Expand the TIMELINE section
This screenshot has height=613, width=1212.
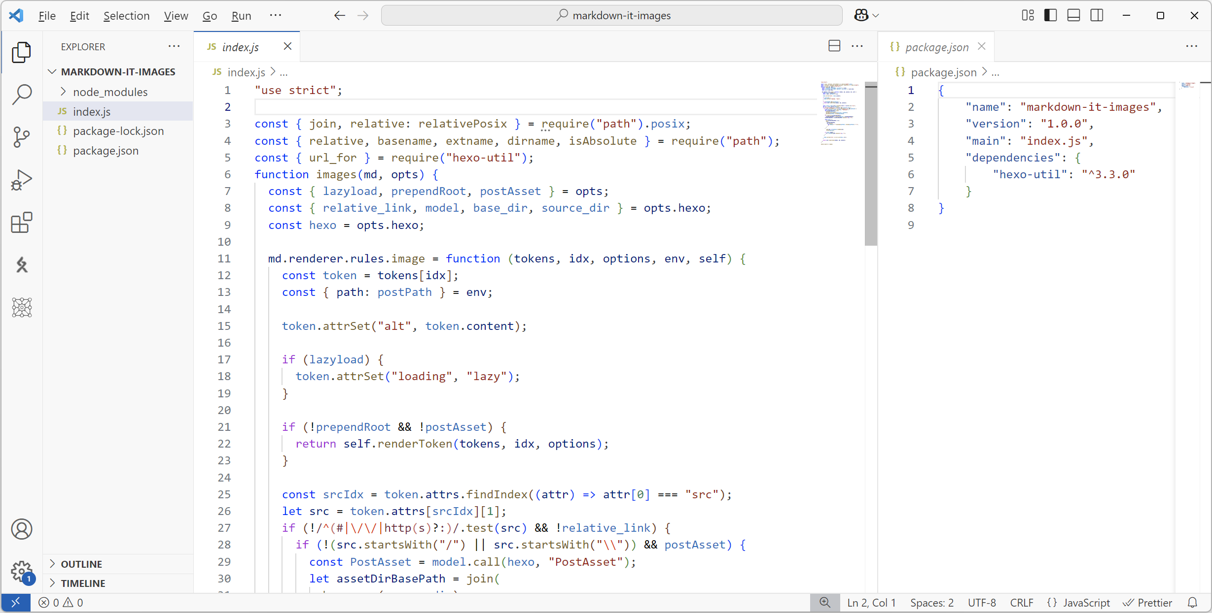coord(83,583)
